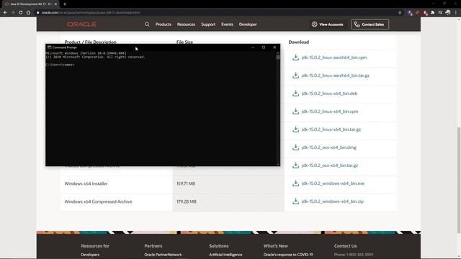Screen dimensions: 461x259
Task: Click the Command Prompt title bar icon
Action: (x=50, y=47)
